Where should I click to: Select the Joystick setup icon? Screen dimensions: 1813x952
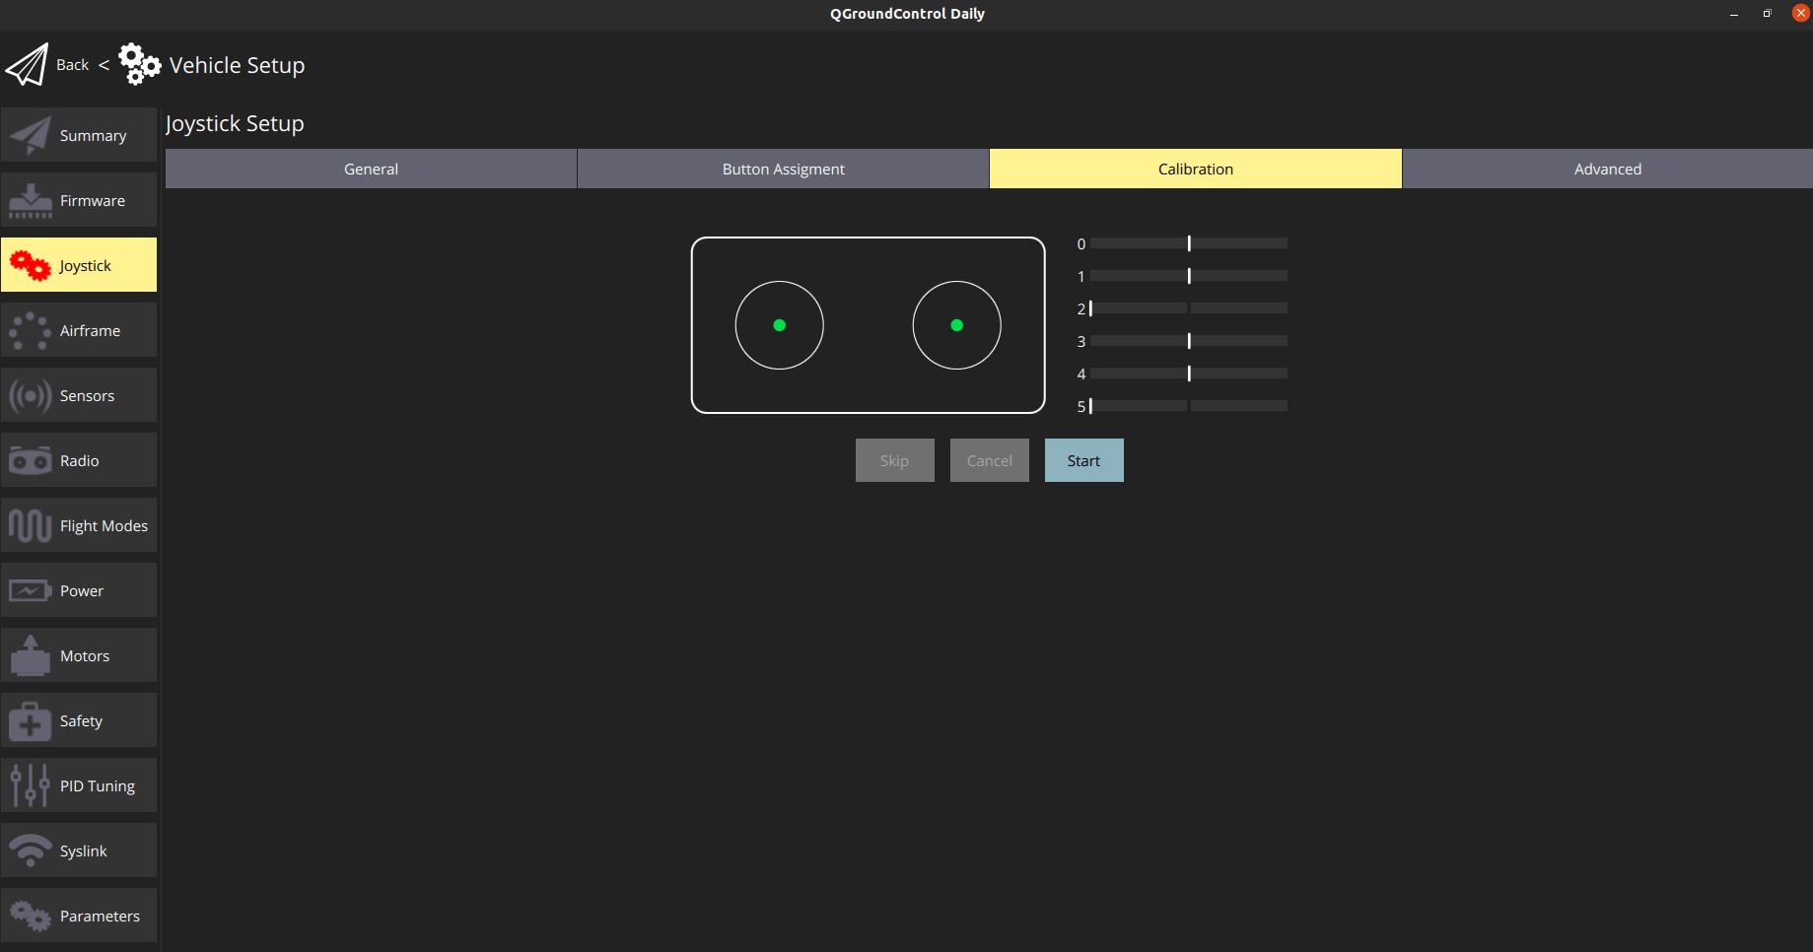tap(29, 264)
